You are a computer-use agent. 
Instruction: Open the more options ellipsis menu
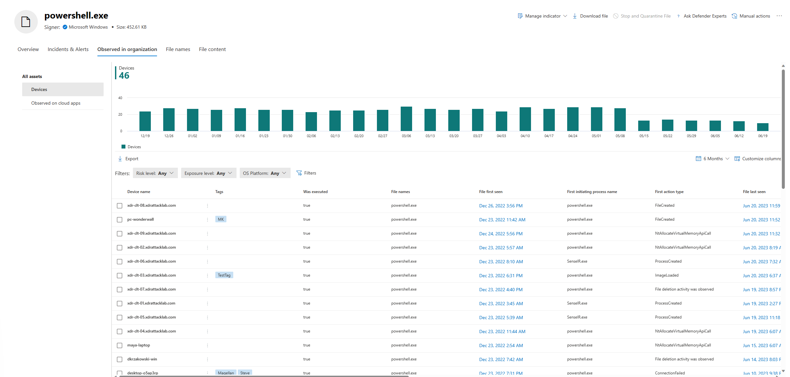click(779, 16)
